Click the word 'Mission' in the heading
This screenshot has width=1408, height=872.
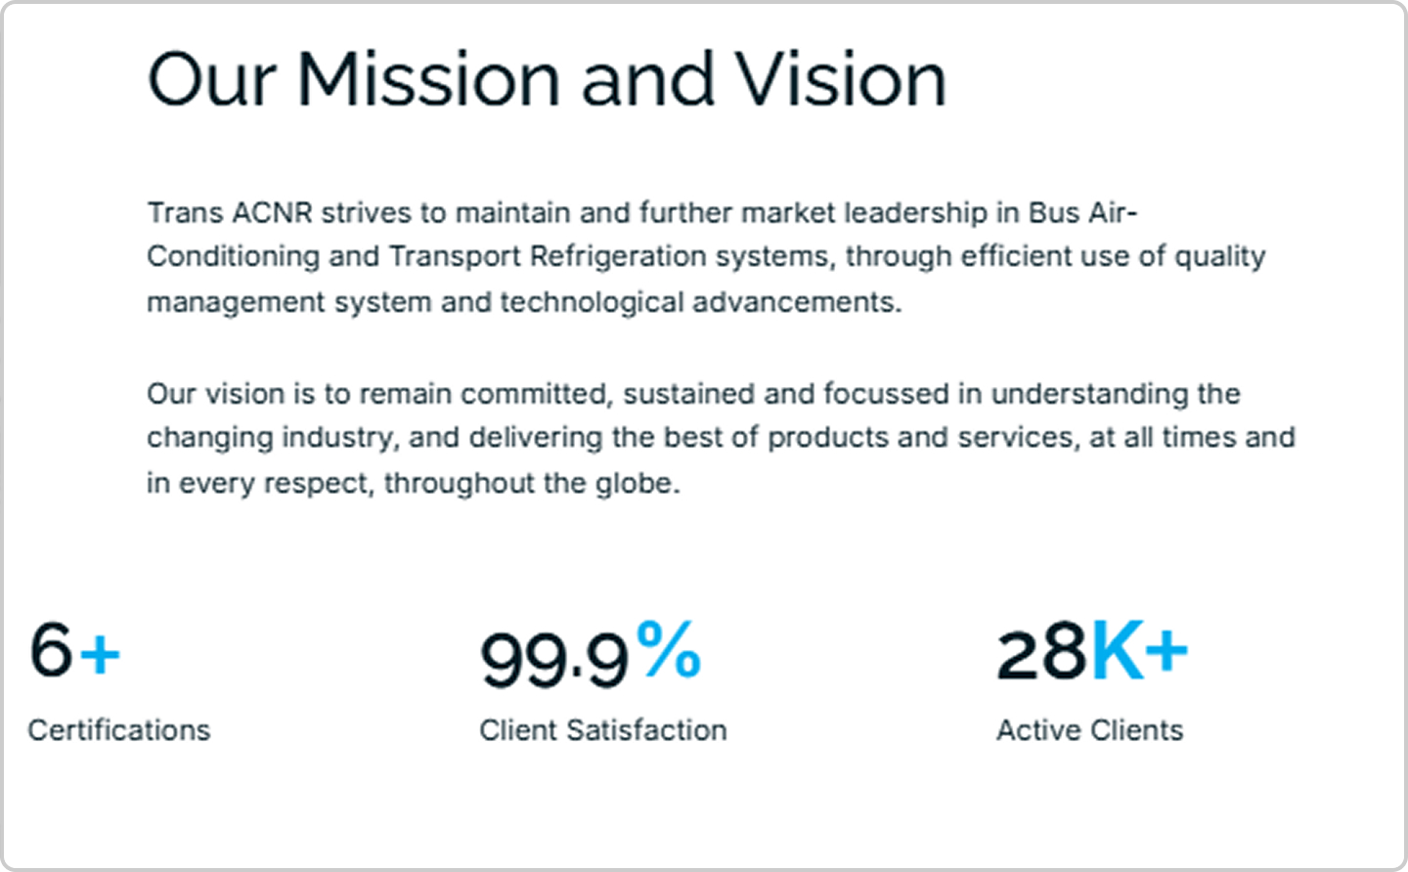click(x=429, y=80)
